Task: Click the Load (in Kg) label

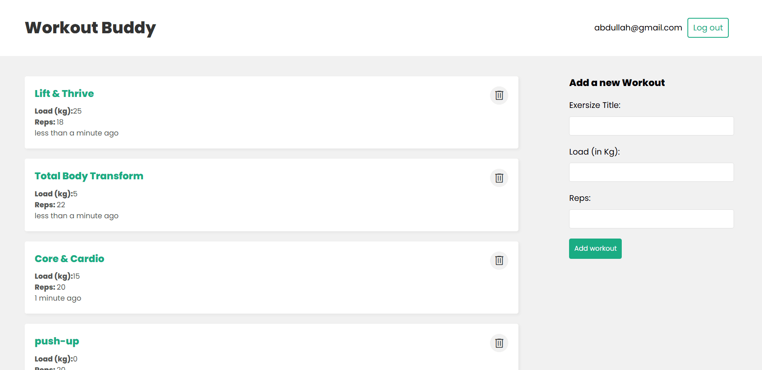Action: [x=594, y=152]
